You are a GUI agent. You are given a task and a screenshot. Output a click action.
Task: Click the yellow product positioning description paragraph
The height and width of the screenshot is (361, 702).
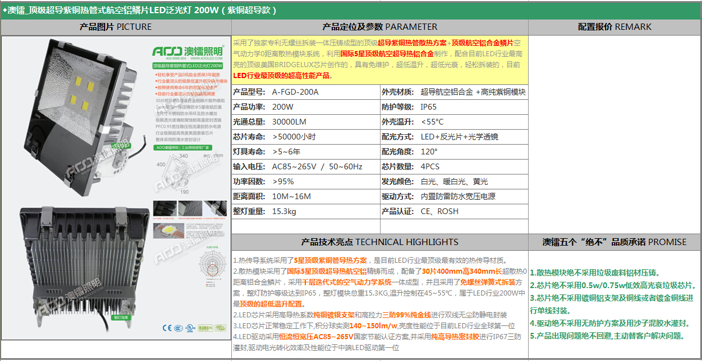(x=380, y=59)
